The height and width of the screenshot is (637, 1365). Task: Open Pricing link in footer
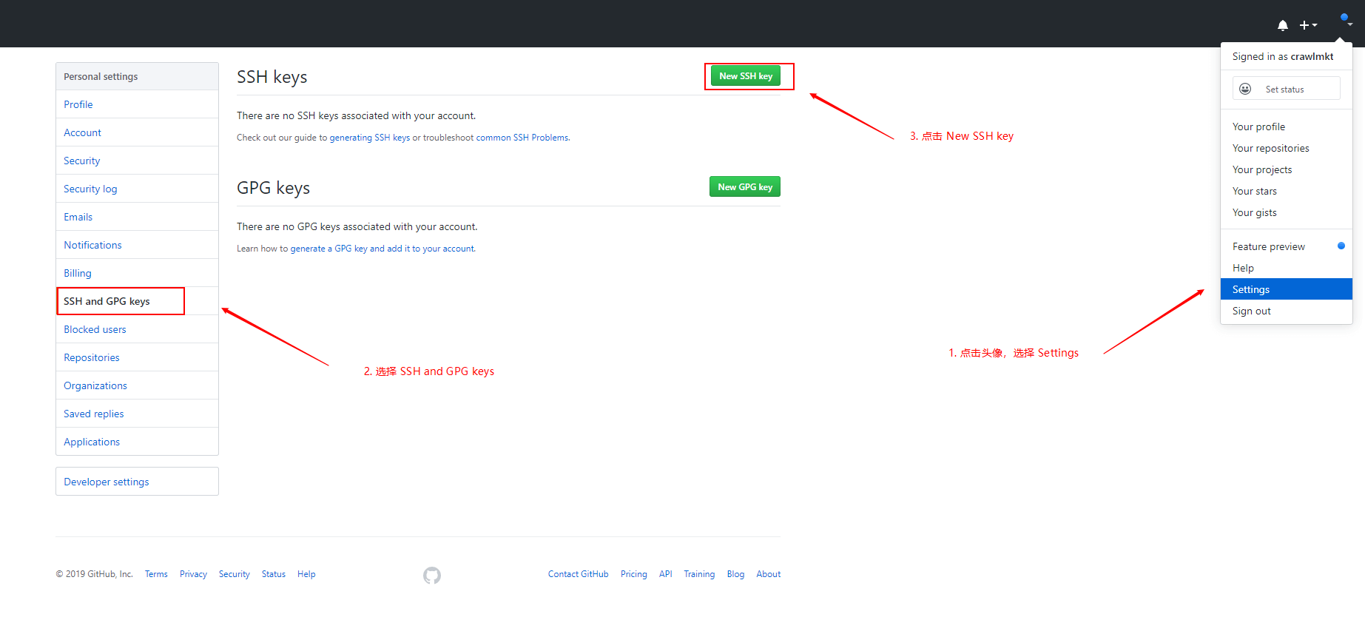[633, 574]
